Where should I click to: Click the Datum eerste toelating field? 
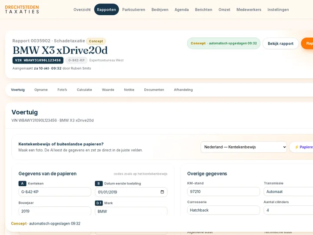tap(131, 192)
